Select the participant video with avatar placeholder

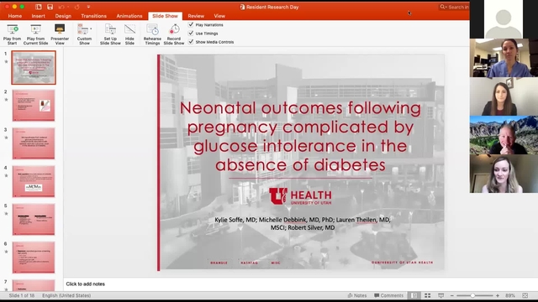tap(504, 19)
